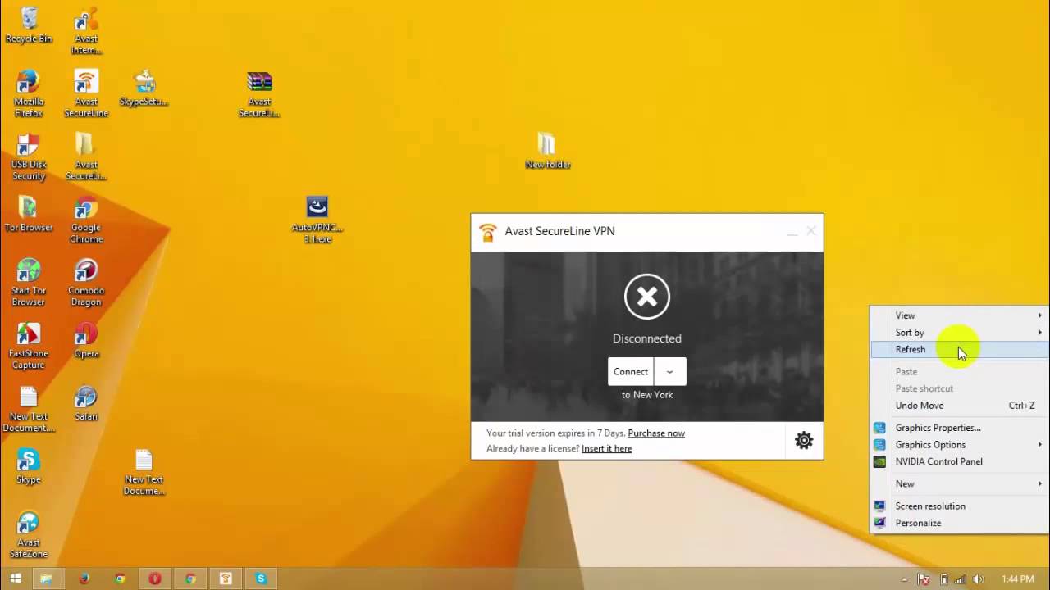The image size is (1050, 590).
Task: Open NVIDIA Control Panel from context menu
Action: coord(960,461)
